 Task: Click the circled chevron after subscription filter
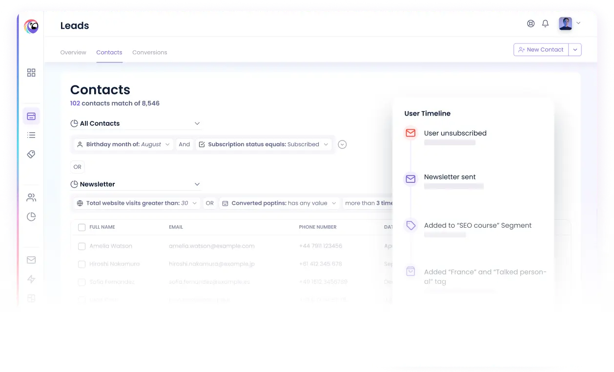[x=342, y=144]
